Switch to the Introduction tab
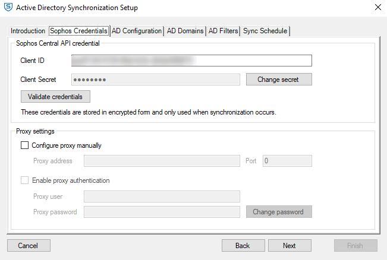The image size is (387, 260). pyautogui.click(x=28, y=31)
